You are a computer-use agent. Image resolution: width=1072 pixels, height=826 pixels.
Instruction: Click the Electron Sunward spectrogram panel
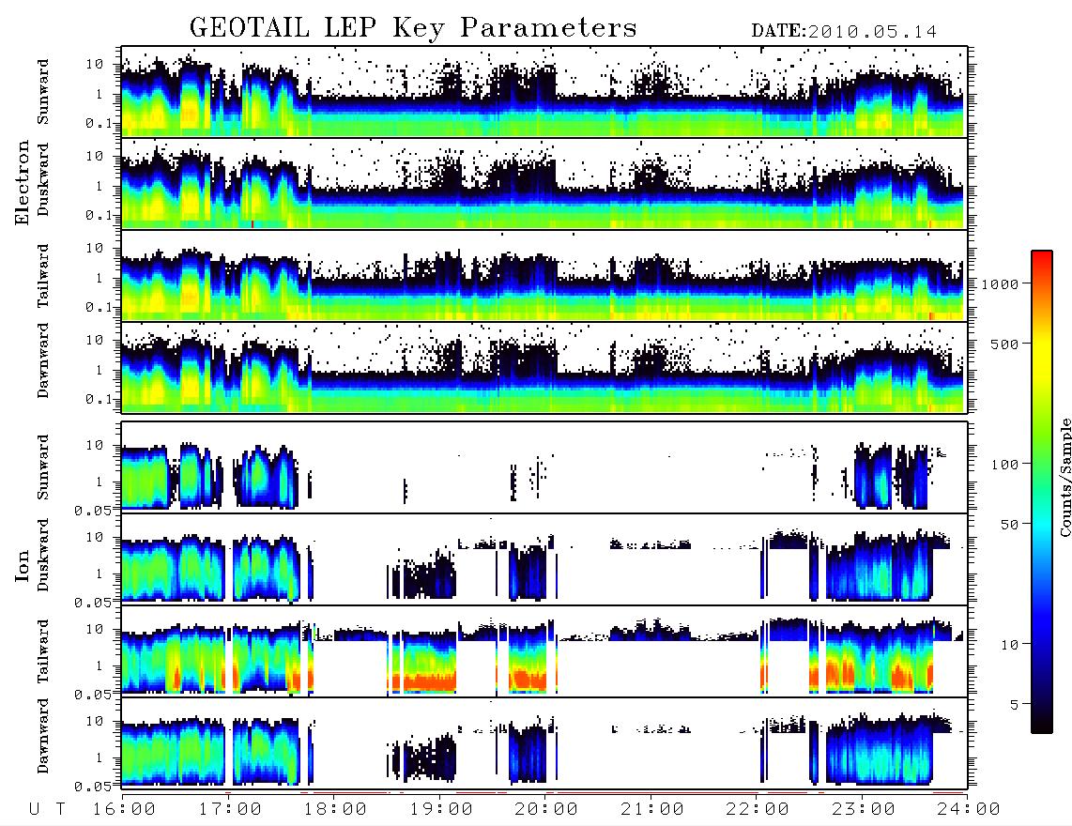[544, 92]
